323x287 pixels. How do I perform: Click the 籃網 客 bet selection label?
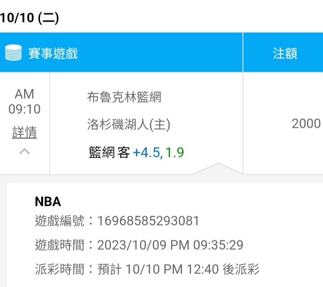tap(109, 153)
